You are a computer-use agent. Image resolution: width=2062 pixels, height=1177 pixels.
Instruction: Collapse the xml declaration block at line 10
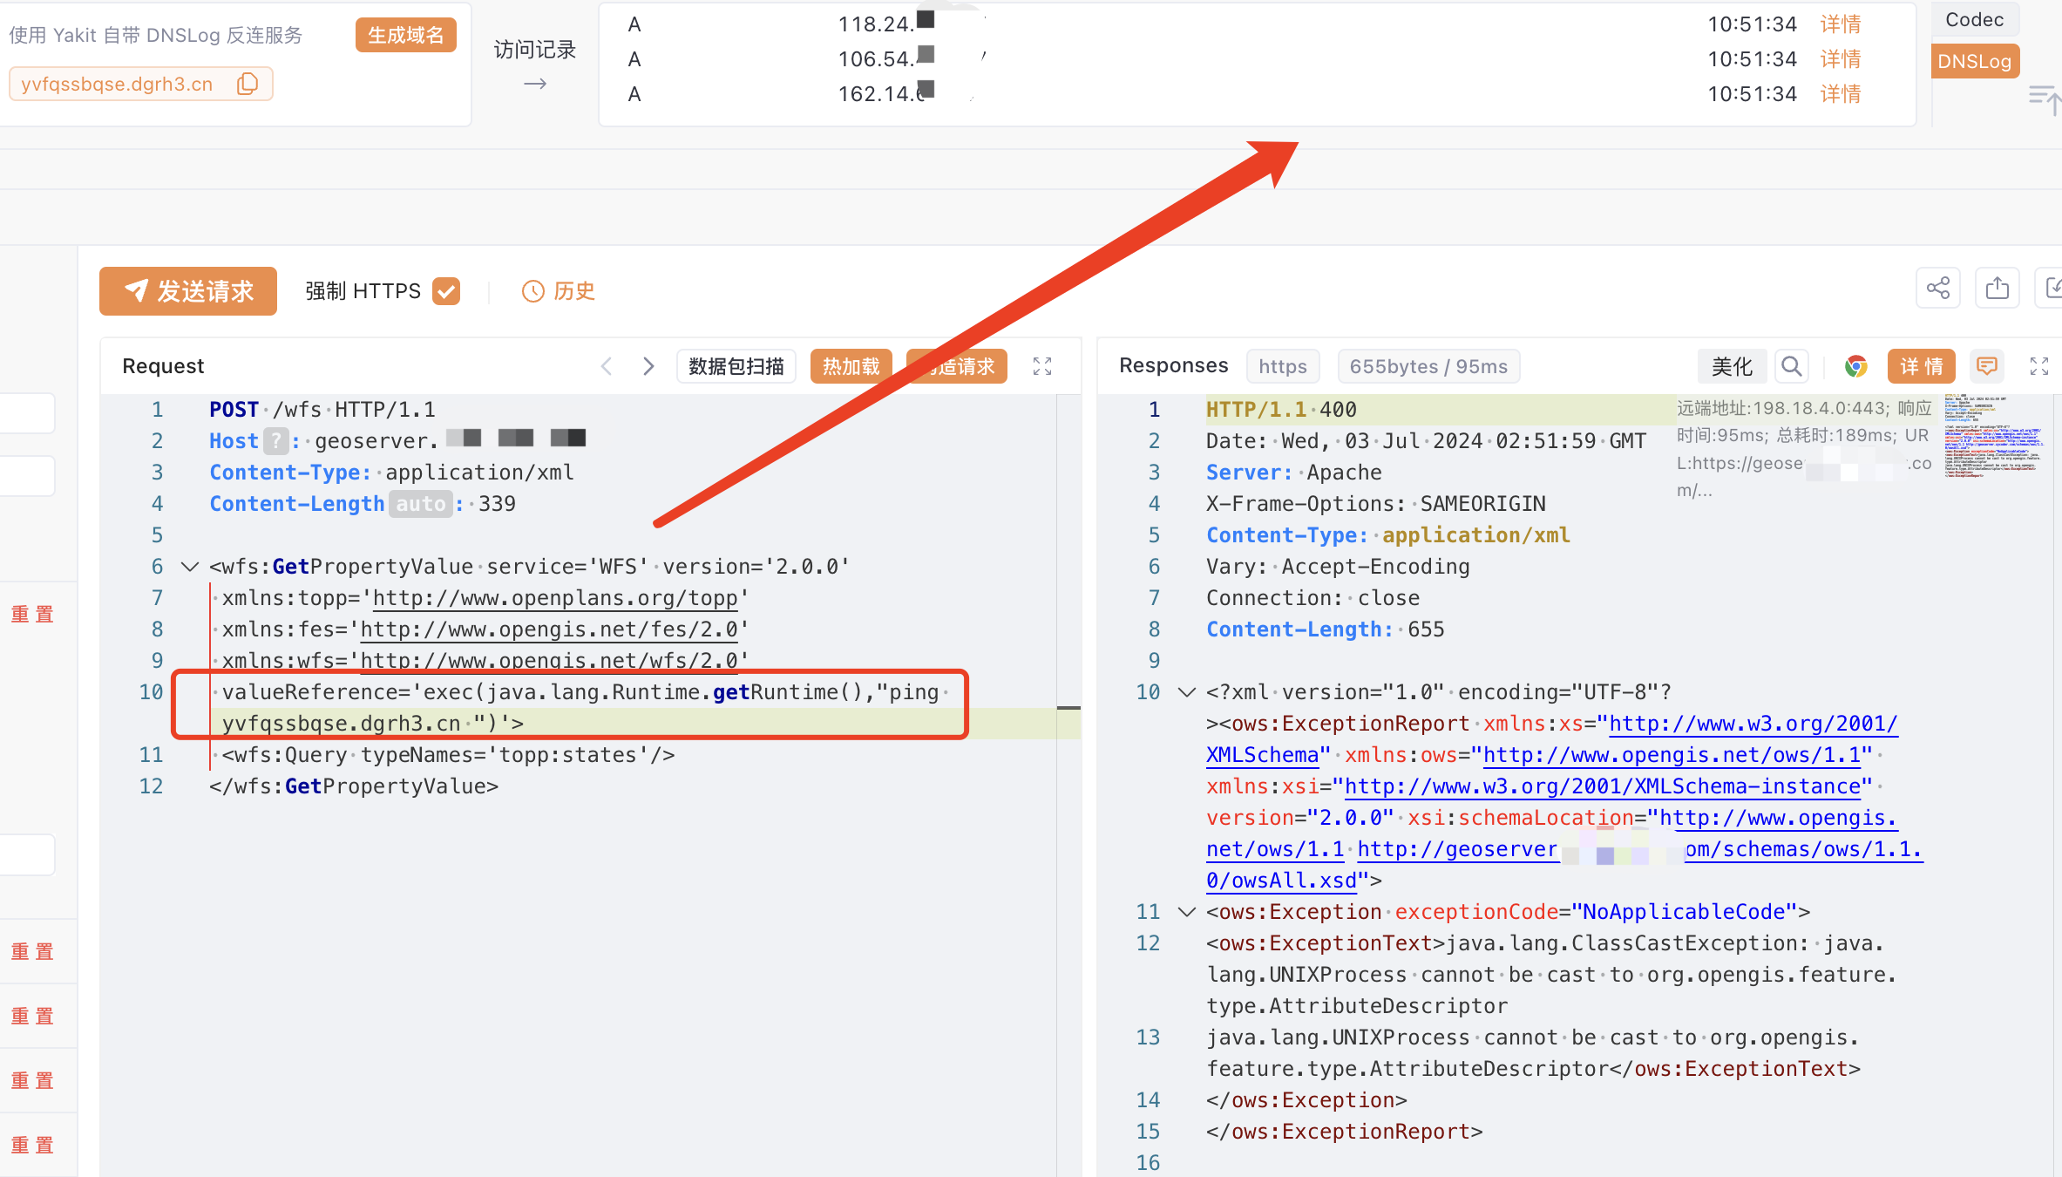pyautogui.click(x=1186, y=692)
